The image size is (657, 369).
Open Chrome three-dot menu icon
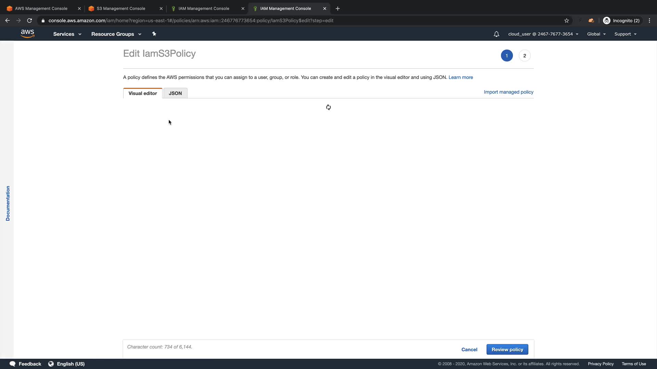(x=649, y=20)
